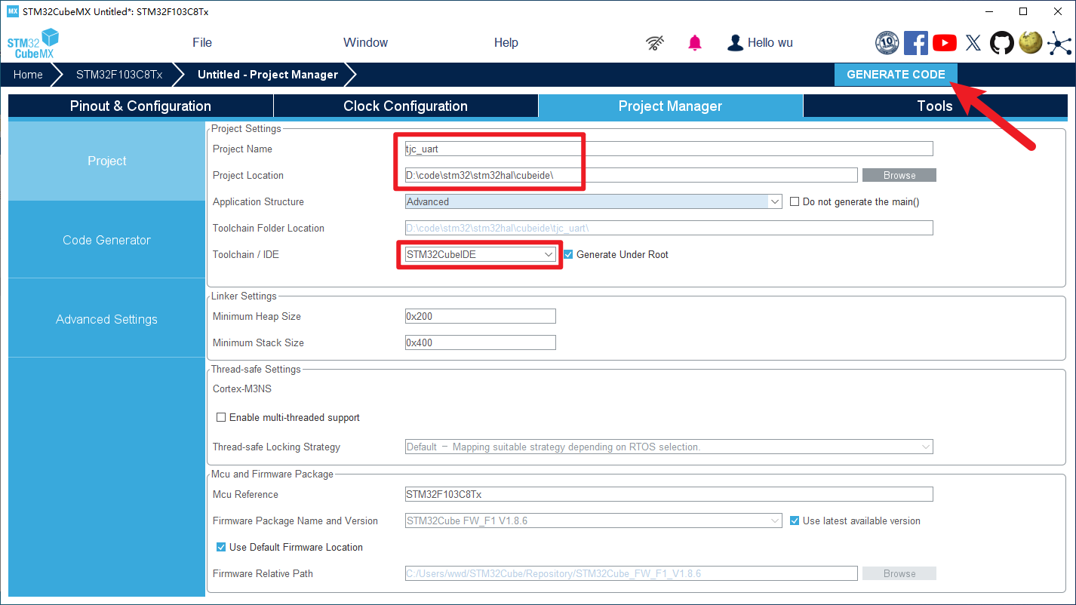The image size is (1076, 605).
Task: Open the GitHub icon link
Action: pyautogui.click(x=1002, y=43)
